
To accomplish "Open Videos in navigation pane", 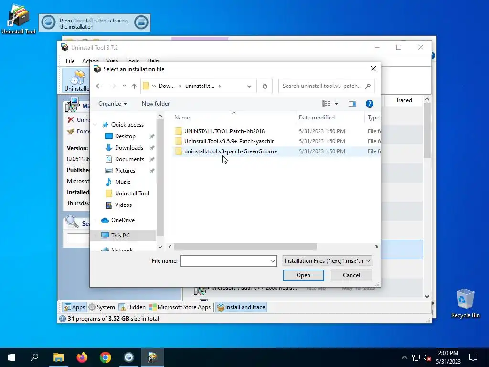I will (123, 205).
